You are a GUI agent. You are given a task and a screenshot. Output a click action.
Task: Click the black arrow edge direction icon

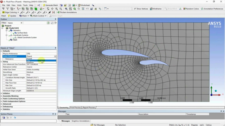coord(50,12)
